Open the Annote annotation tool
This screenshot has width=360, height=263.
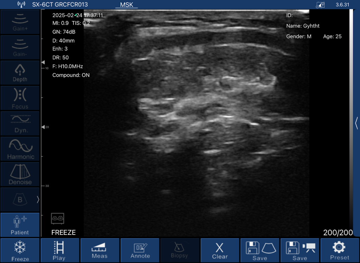coord(140,250)
